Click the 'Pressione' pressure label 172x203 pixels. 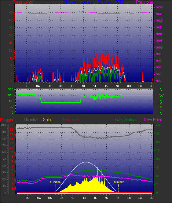pos(144,2)
